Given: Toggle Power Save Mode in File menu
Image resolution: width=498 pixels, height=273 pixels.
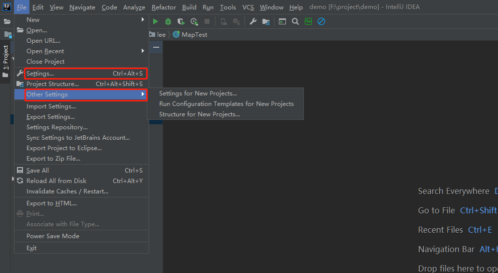Looking at the screenshot, I should (x=53, y=236).
